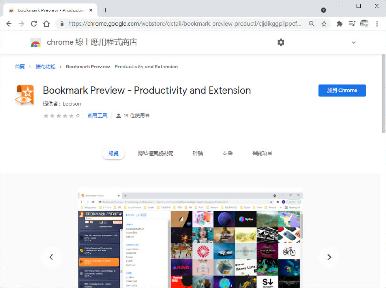Click the Bookmark Preview browser tab
Viewport: 386px width, 288px height.
tap(51, 10)
